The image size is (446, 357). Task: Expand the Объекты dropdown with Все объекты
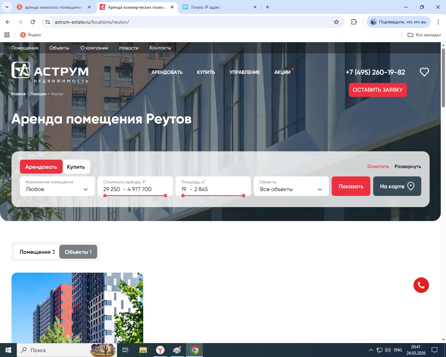(291, 186)
